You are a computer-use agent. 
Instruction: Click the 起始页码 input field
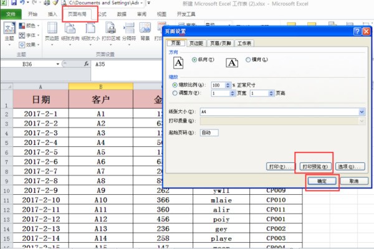209,133
